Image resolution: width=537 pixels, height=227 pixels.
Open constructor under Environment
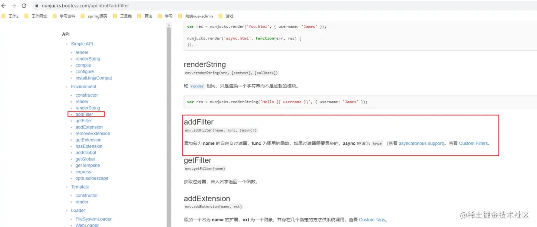(87, 95)
